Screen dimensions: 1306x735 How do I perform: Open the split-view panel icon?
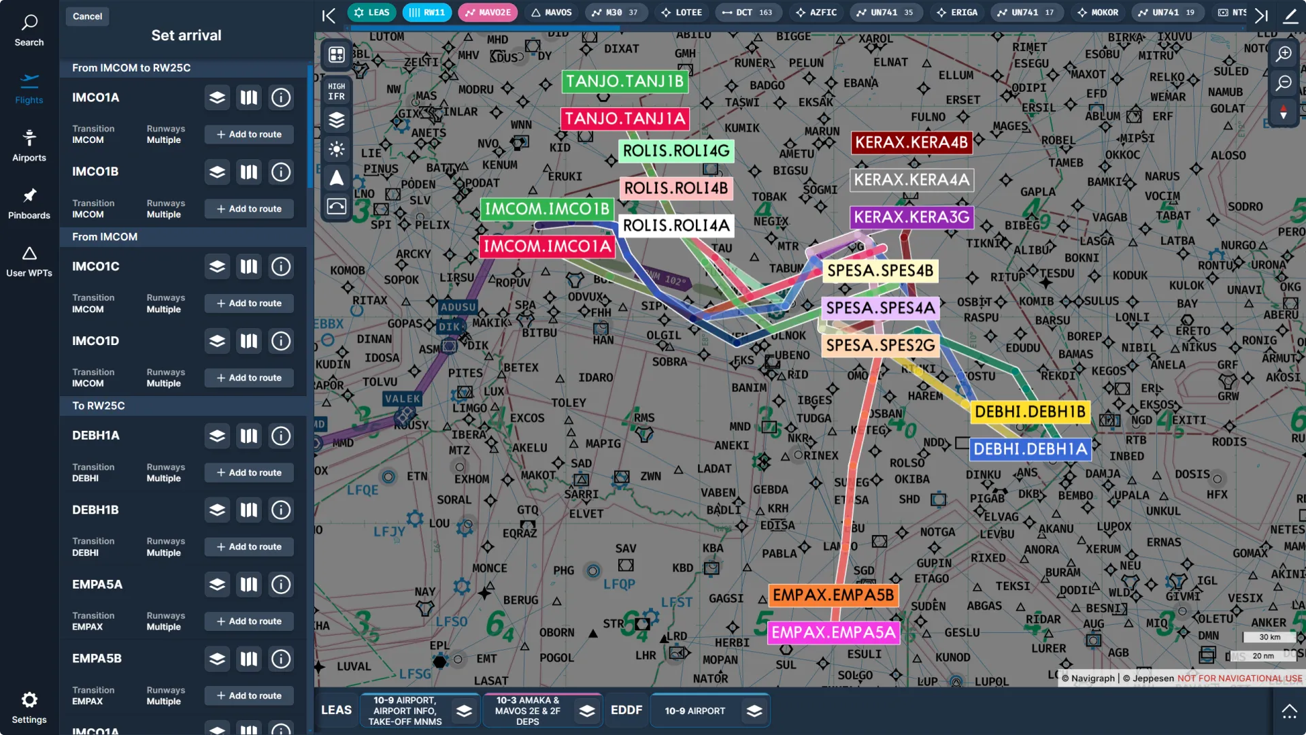[337, 54]
